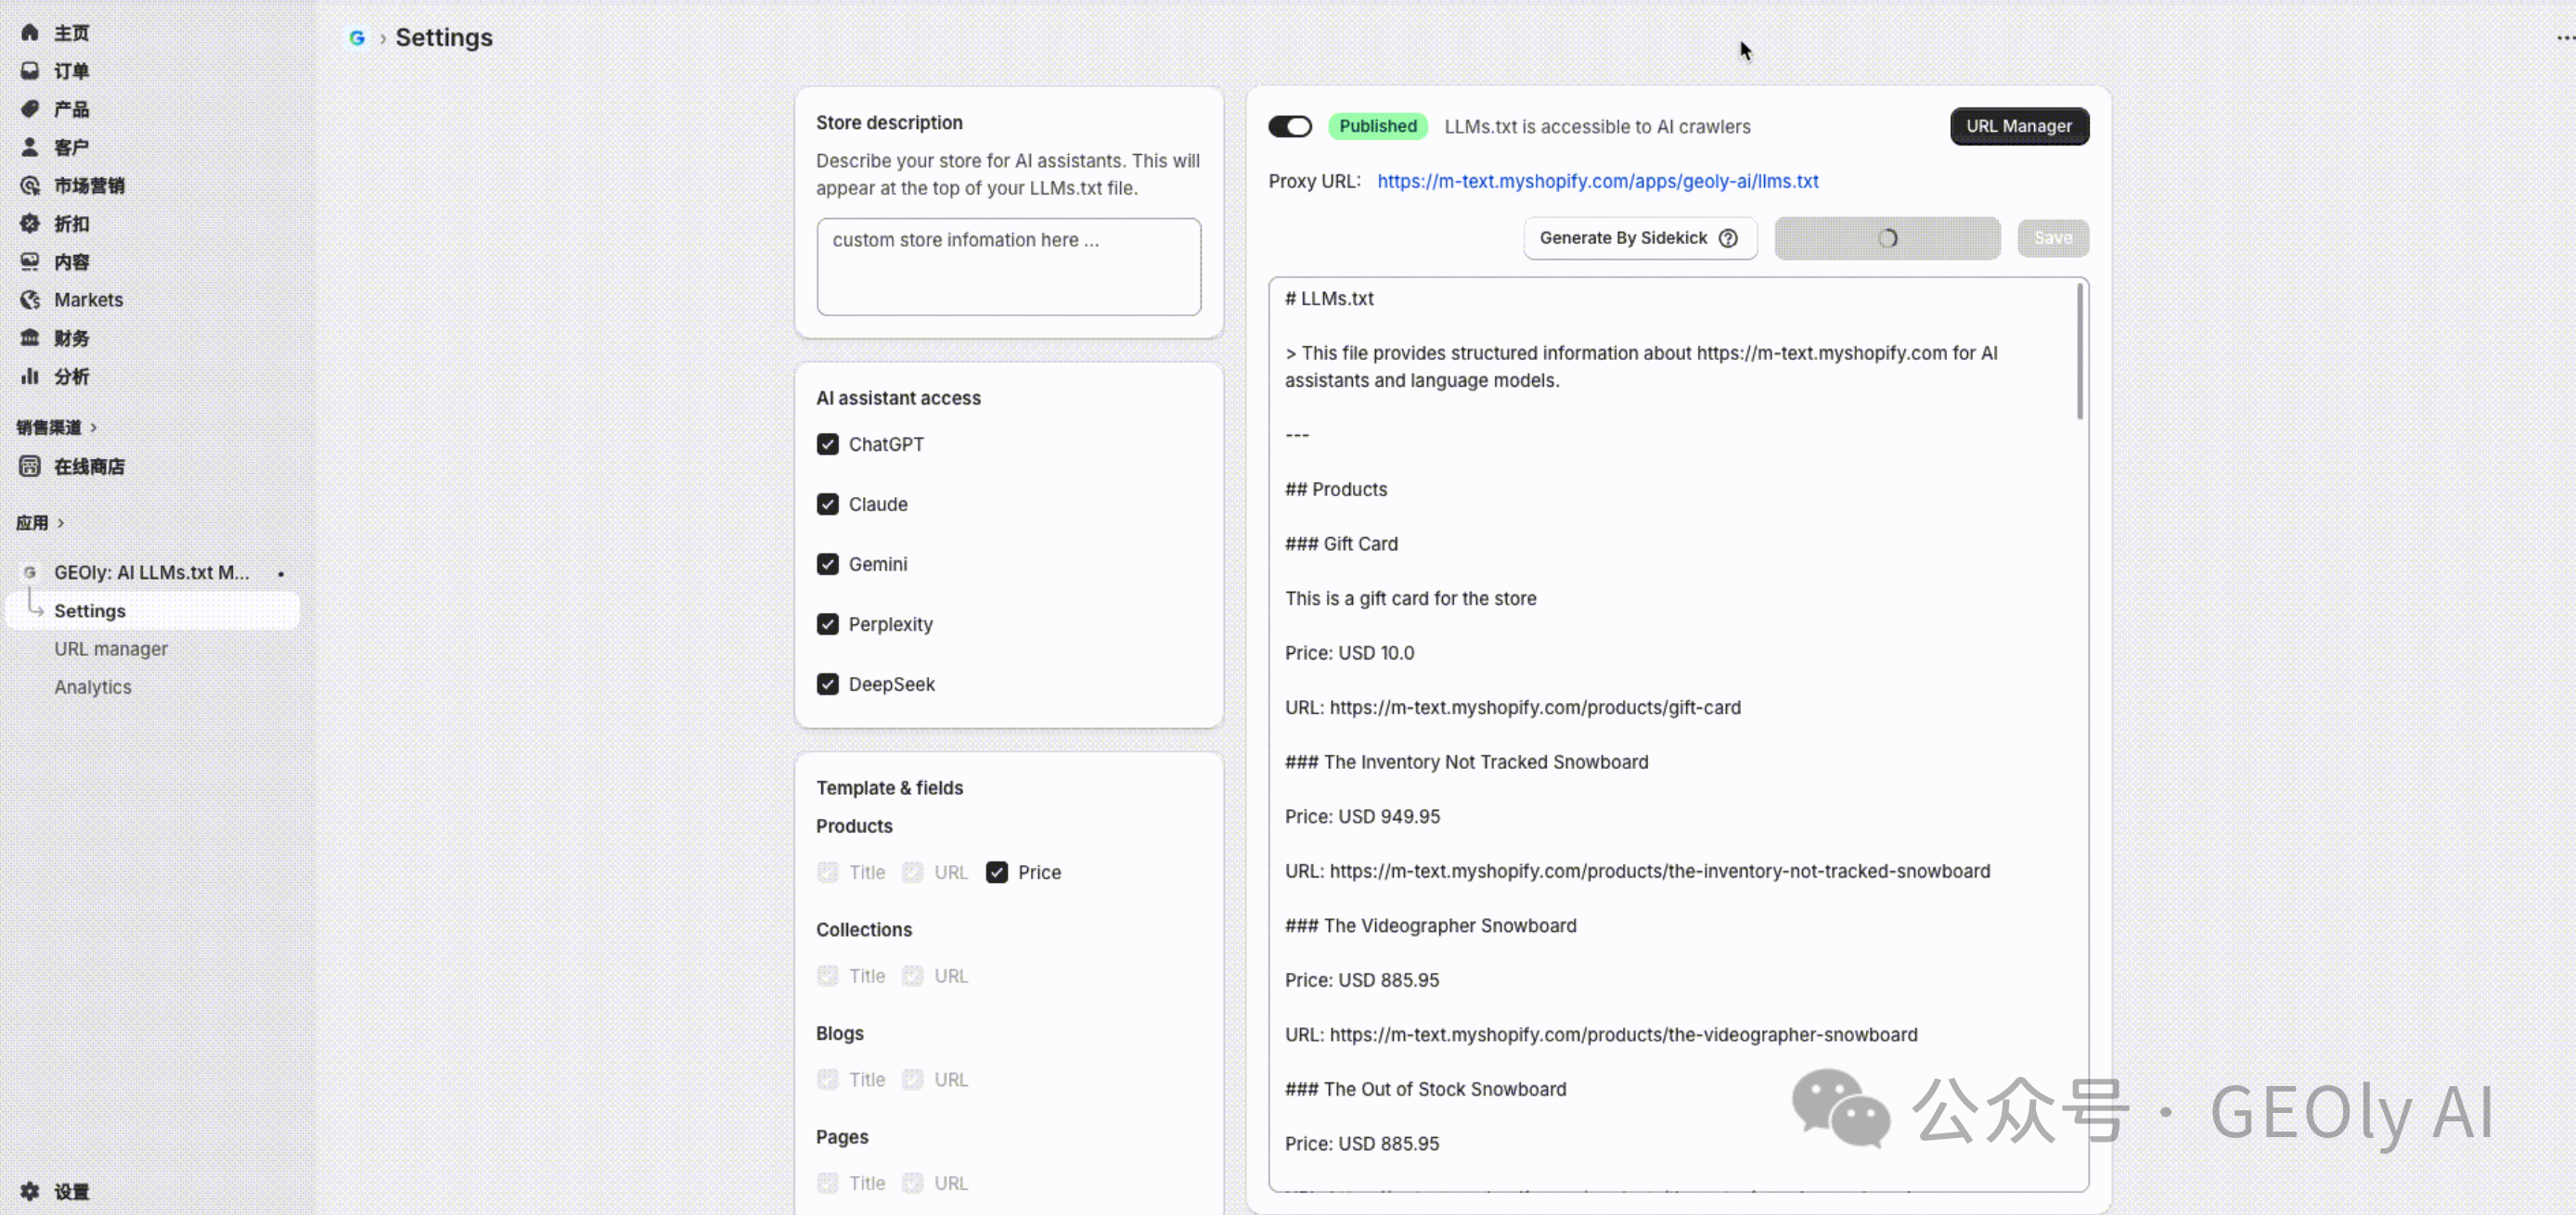The height and width of the screenshot is (1215, 2576).
Task: Click the discounts badge icon
Action: (x=30, y=224)
